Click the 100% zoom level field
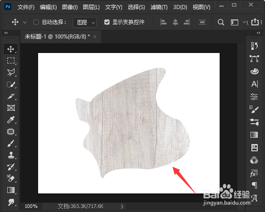 pyautogui.click(x=31, y=206)
